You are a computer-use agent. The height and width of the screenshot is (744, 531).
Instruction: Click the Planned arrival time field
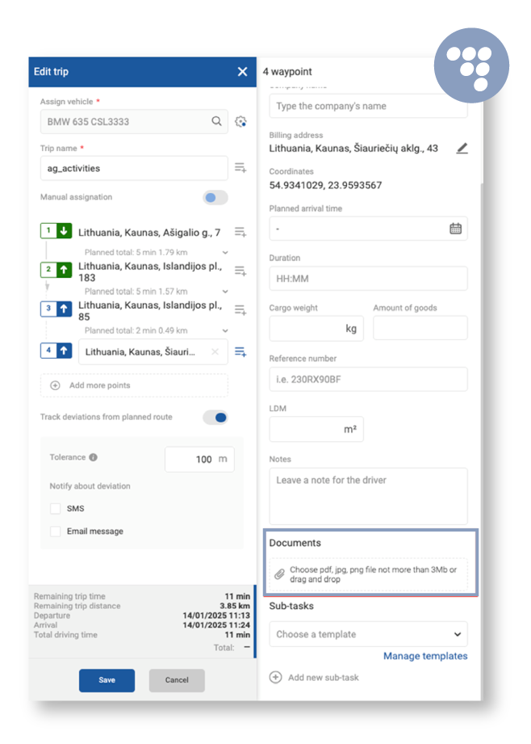click(x=368, y=229)
